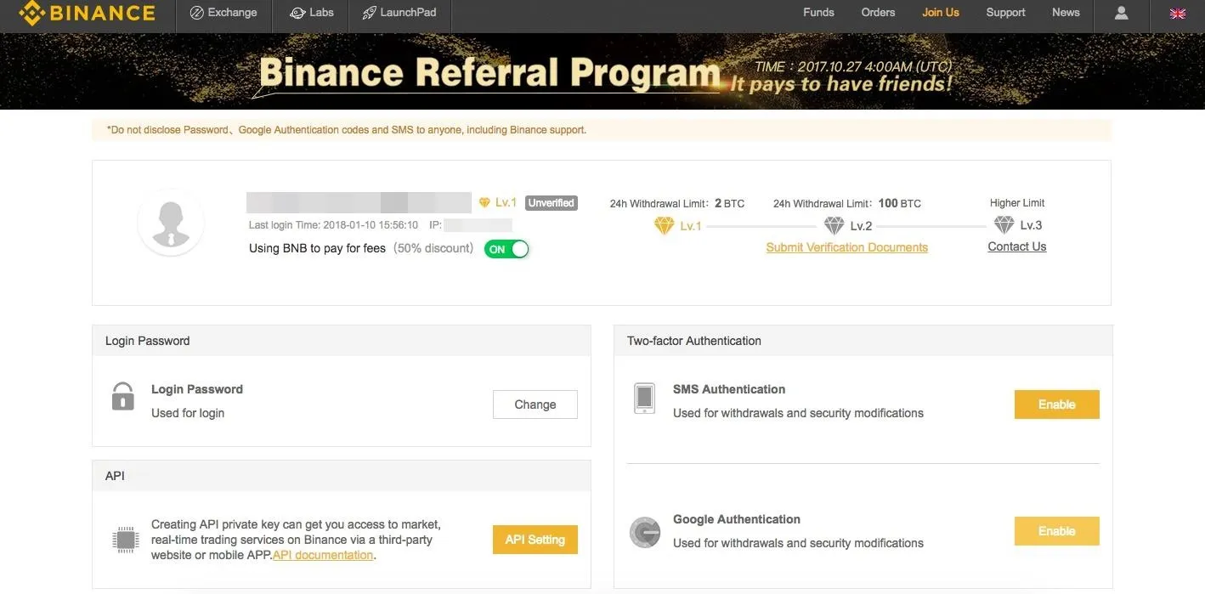Enable Google Authentication
Screen dimensions: 1205x594
pyautogui.click(x=1057, y=531)
